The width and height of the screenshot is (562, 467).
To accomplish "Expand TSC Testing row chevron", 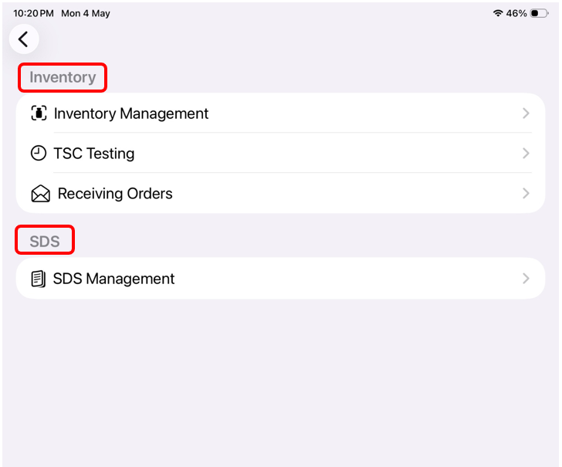I will 526,154.
